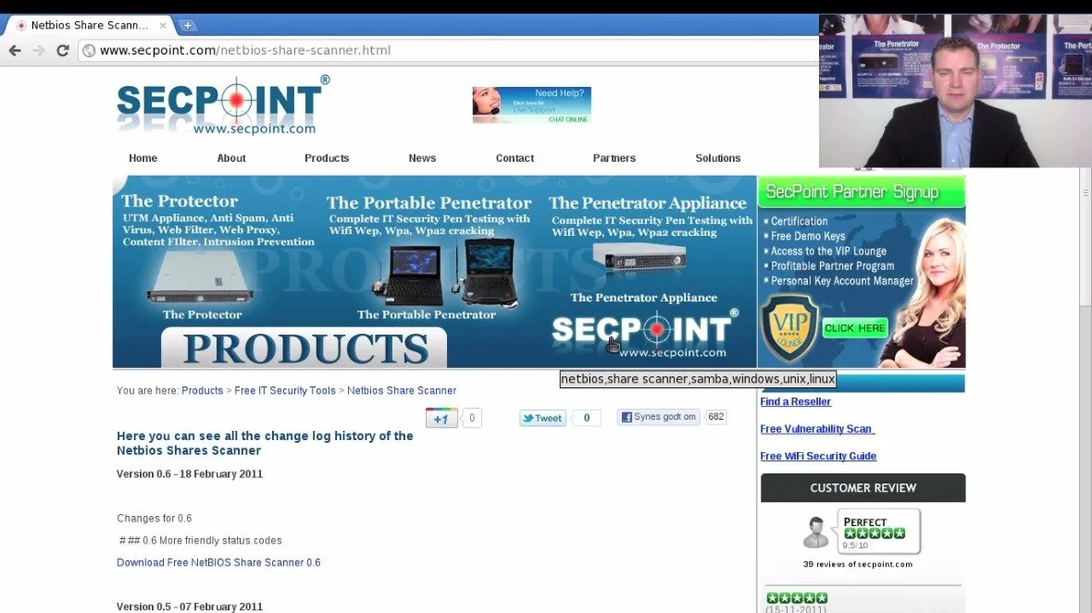Click the Version 0.5 - 07 February 2011 heading
The width and height of the screenshot is (1092, 613).
coord(190,607)
